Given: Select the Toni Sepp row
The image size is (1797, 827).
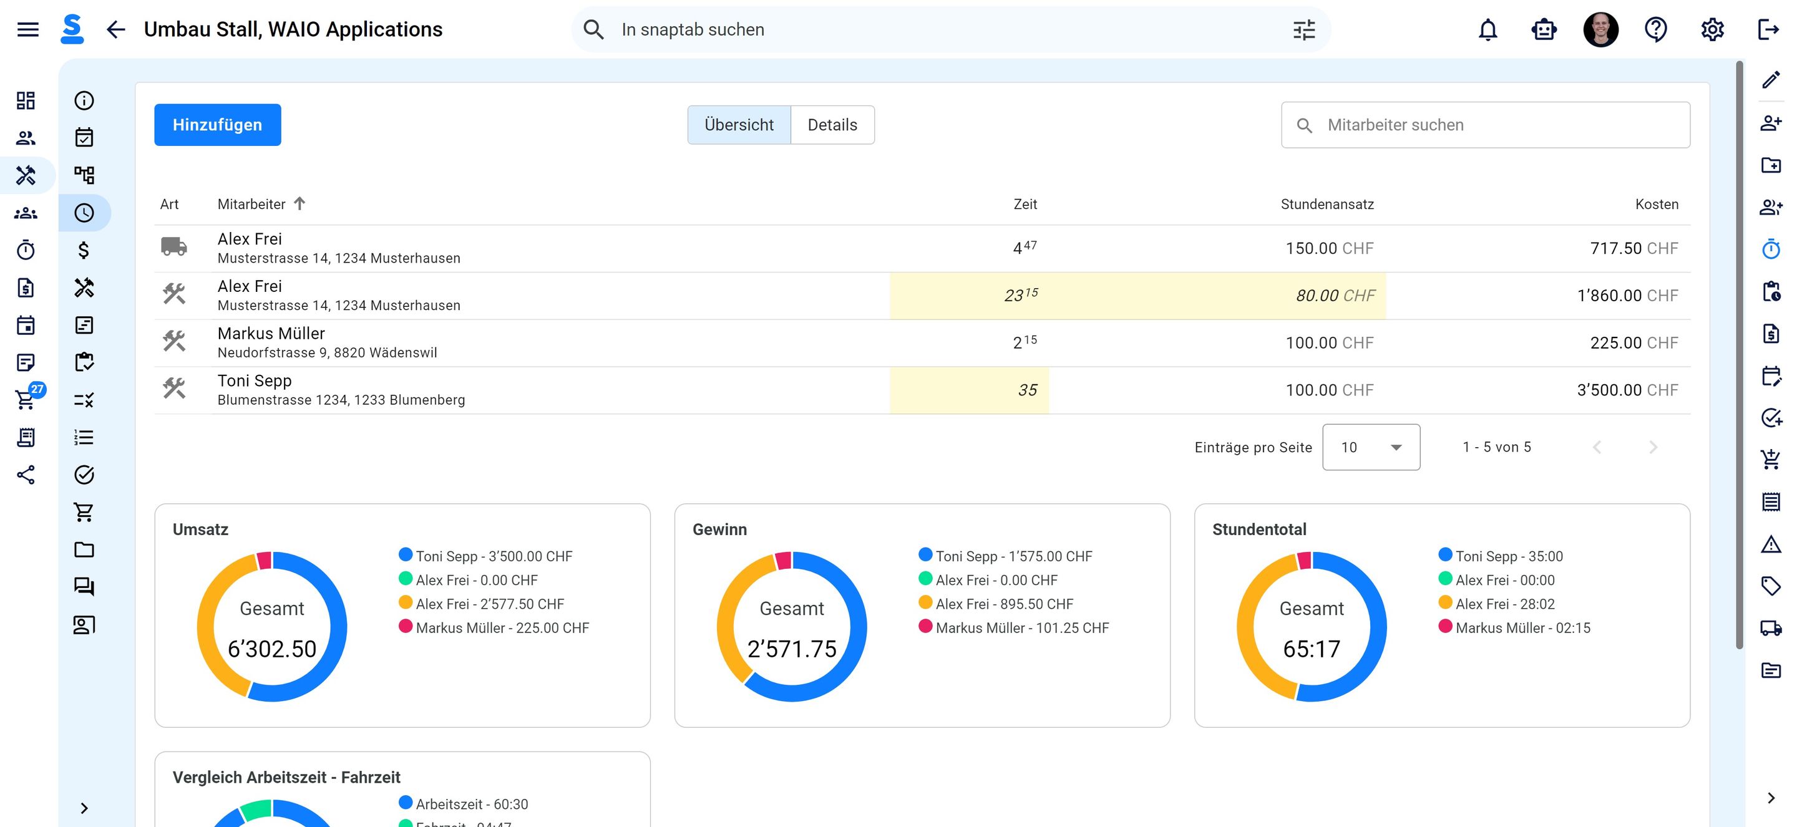Looking at the screenshot, I should click(922, 390).
